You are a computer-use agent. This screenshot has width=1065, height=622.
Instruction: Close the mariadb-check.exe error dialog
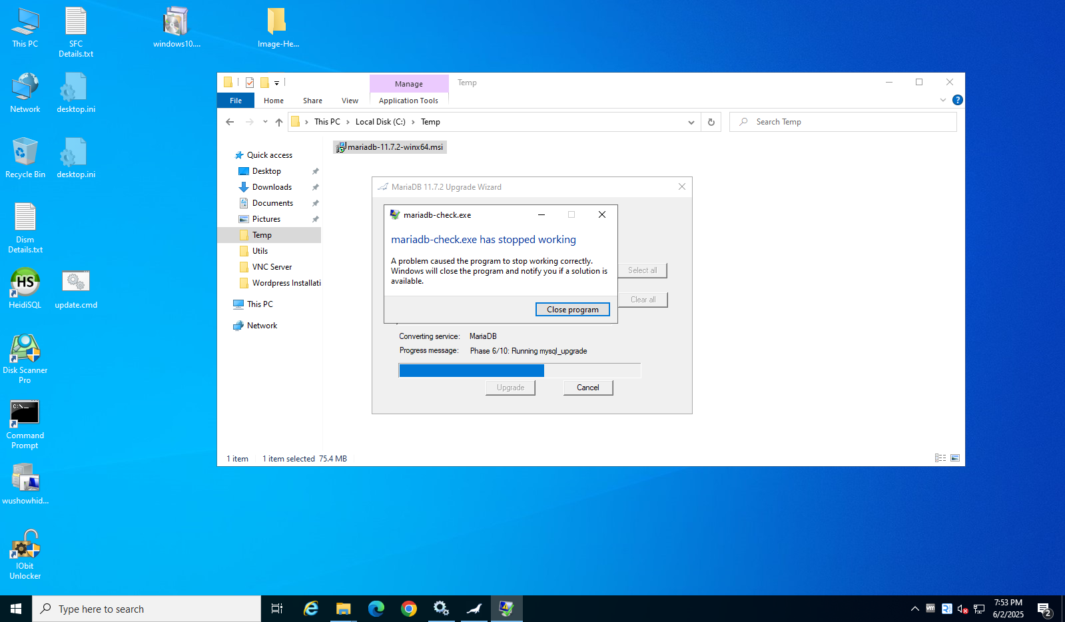(x=602, y=214)
